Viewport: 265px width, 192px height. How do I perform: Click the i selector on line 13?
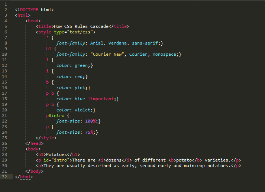point(48,71)
